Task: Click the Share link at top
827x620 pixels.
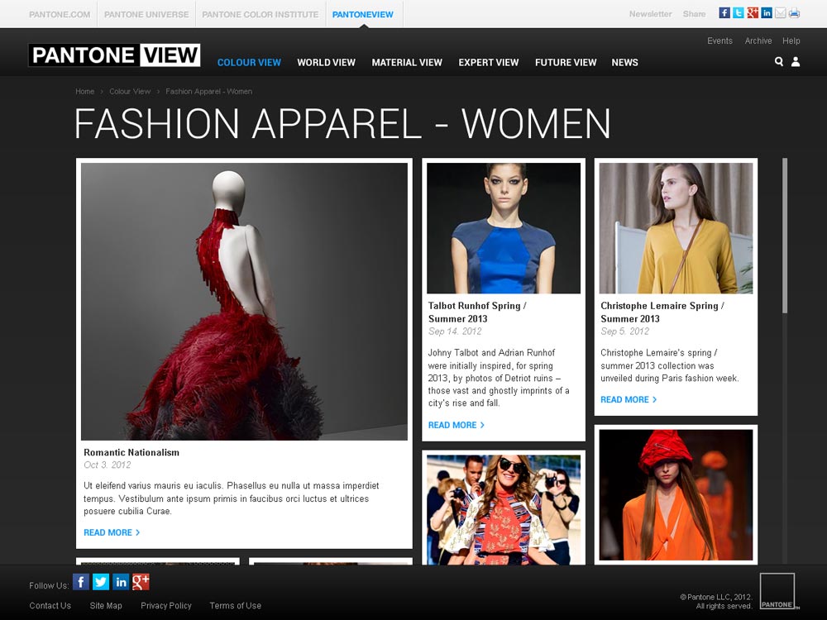Action: pos(694,14)
